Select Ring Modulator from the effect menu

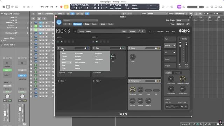(x=80, y=62)
